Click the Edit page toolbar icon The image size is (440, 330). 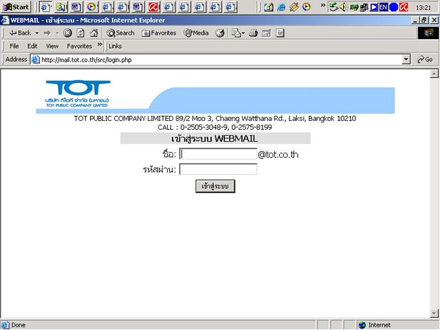[266, 33]
